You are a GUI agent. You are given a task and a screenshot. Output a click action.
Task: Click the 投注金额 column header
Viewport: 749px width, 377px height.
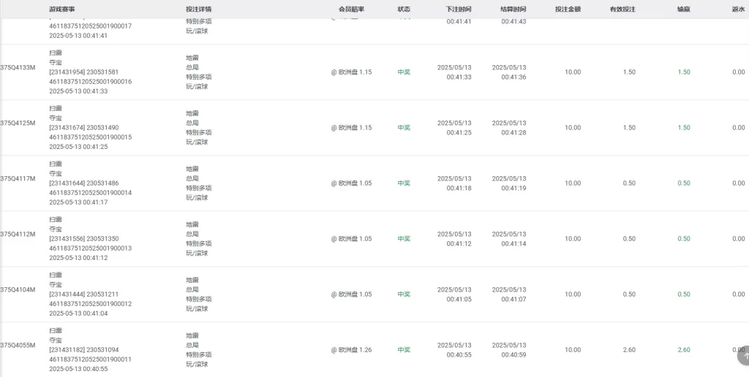568,9
